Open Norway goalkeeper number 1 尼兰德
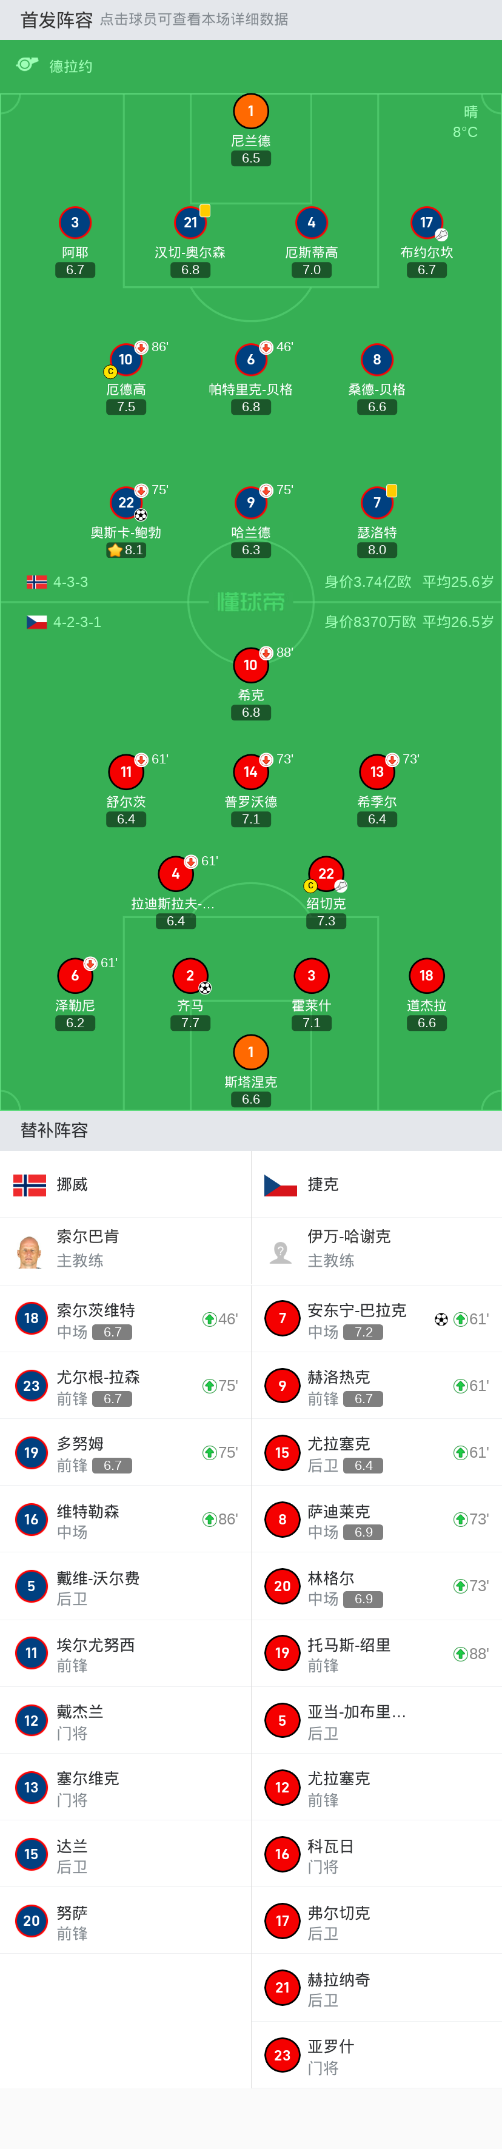 coord(250,112)
